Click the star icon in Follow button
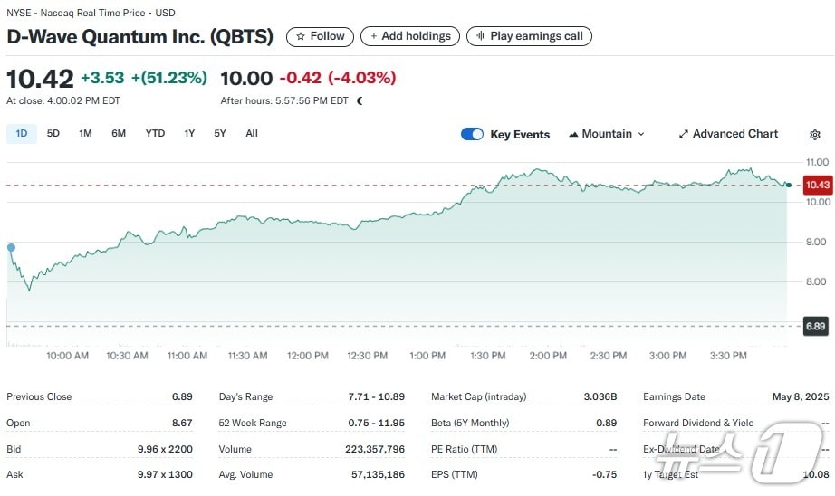Viewport: 835px width, 496px height. 301,36
